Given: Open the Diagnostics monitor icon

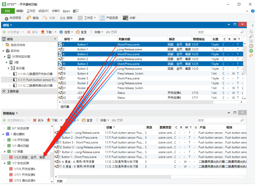Looking at the screenshot, I should click(126, 18).
